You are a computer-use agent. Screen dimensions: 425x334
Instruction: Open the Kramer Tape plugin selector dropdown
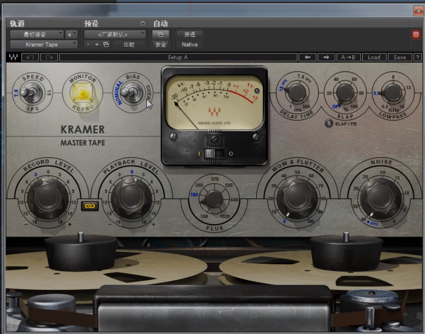click(x=43, y=45)
